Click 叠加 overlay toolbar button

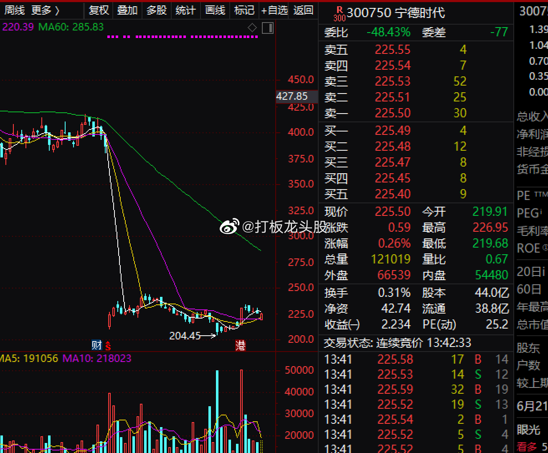click(127, 10)
